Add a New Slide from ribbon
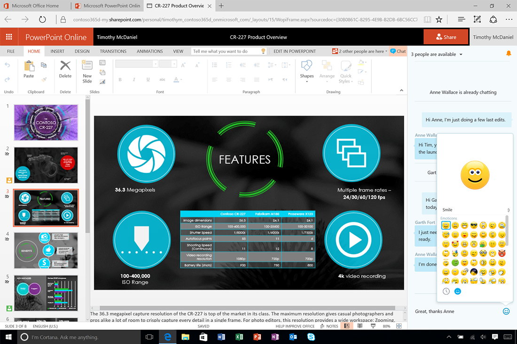 (87, 70)
